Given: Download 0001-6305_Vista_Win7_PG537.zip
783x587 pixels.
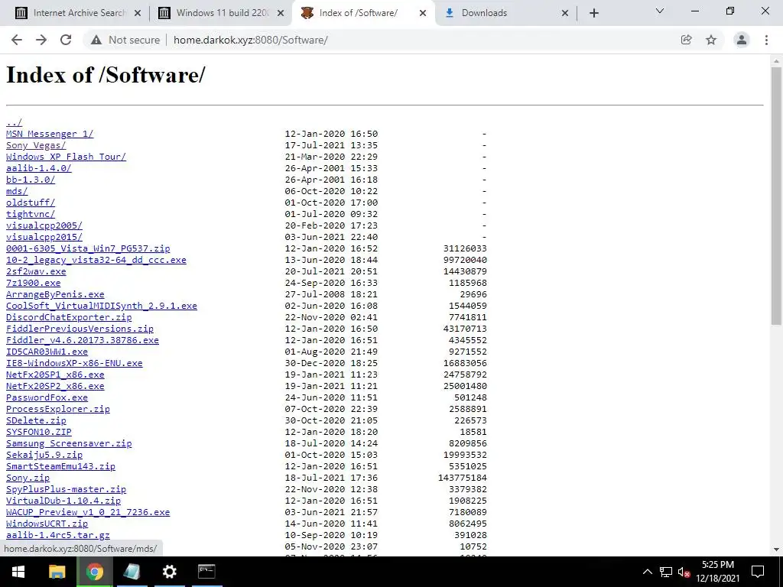Looking at the screenshot, I should pos(88,248).
